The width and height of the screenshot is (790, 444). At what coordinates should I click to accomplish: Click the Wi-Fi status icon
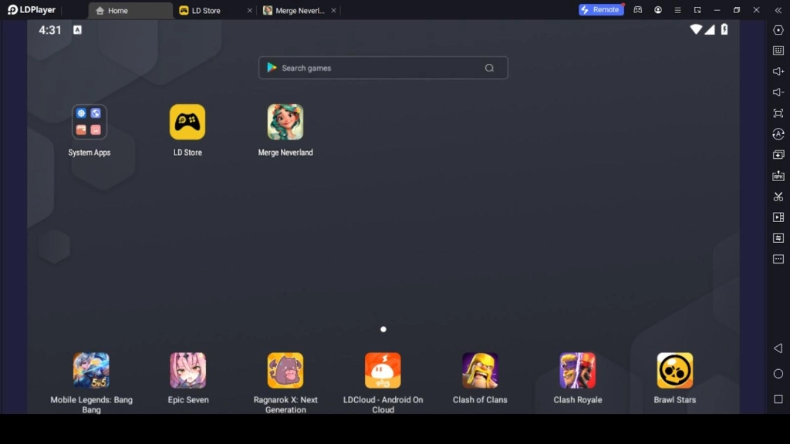(696, 29)
